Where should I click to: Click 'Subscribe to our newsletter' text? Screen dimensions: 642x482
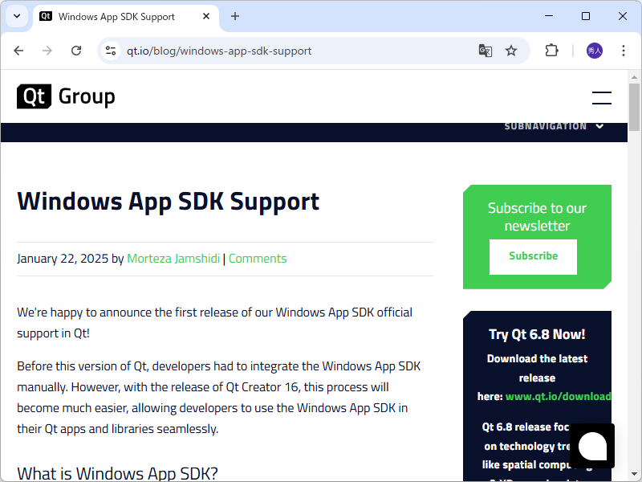(x=537, y=217)
